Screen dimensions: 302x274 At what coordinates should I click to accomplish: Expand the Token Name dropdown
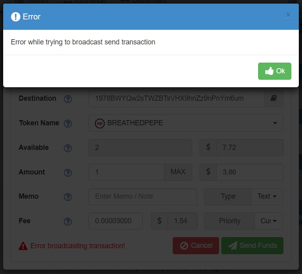point(275,123)
